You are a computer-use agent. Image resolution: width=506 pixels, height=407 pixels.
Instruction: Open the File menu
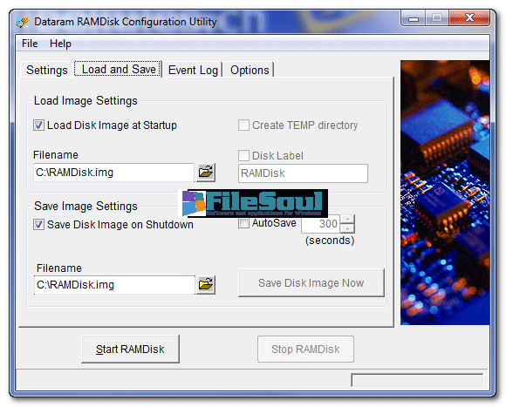pos(30,44)
